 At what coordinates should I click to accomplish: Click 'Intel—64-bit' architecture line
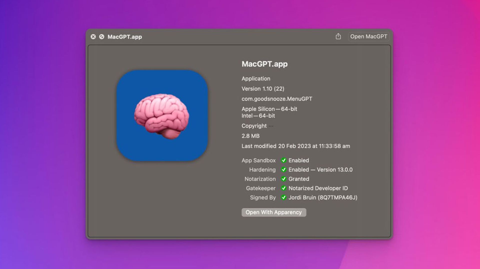[x=258, y=116]
